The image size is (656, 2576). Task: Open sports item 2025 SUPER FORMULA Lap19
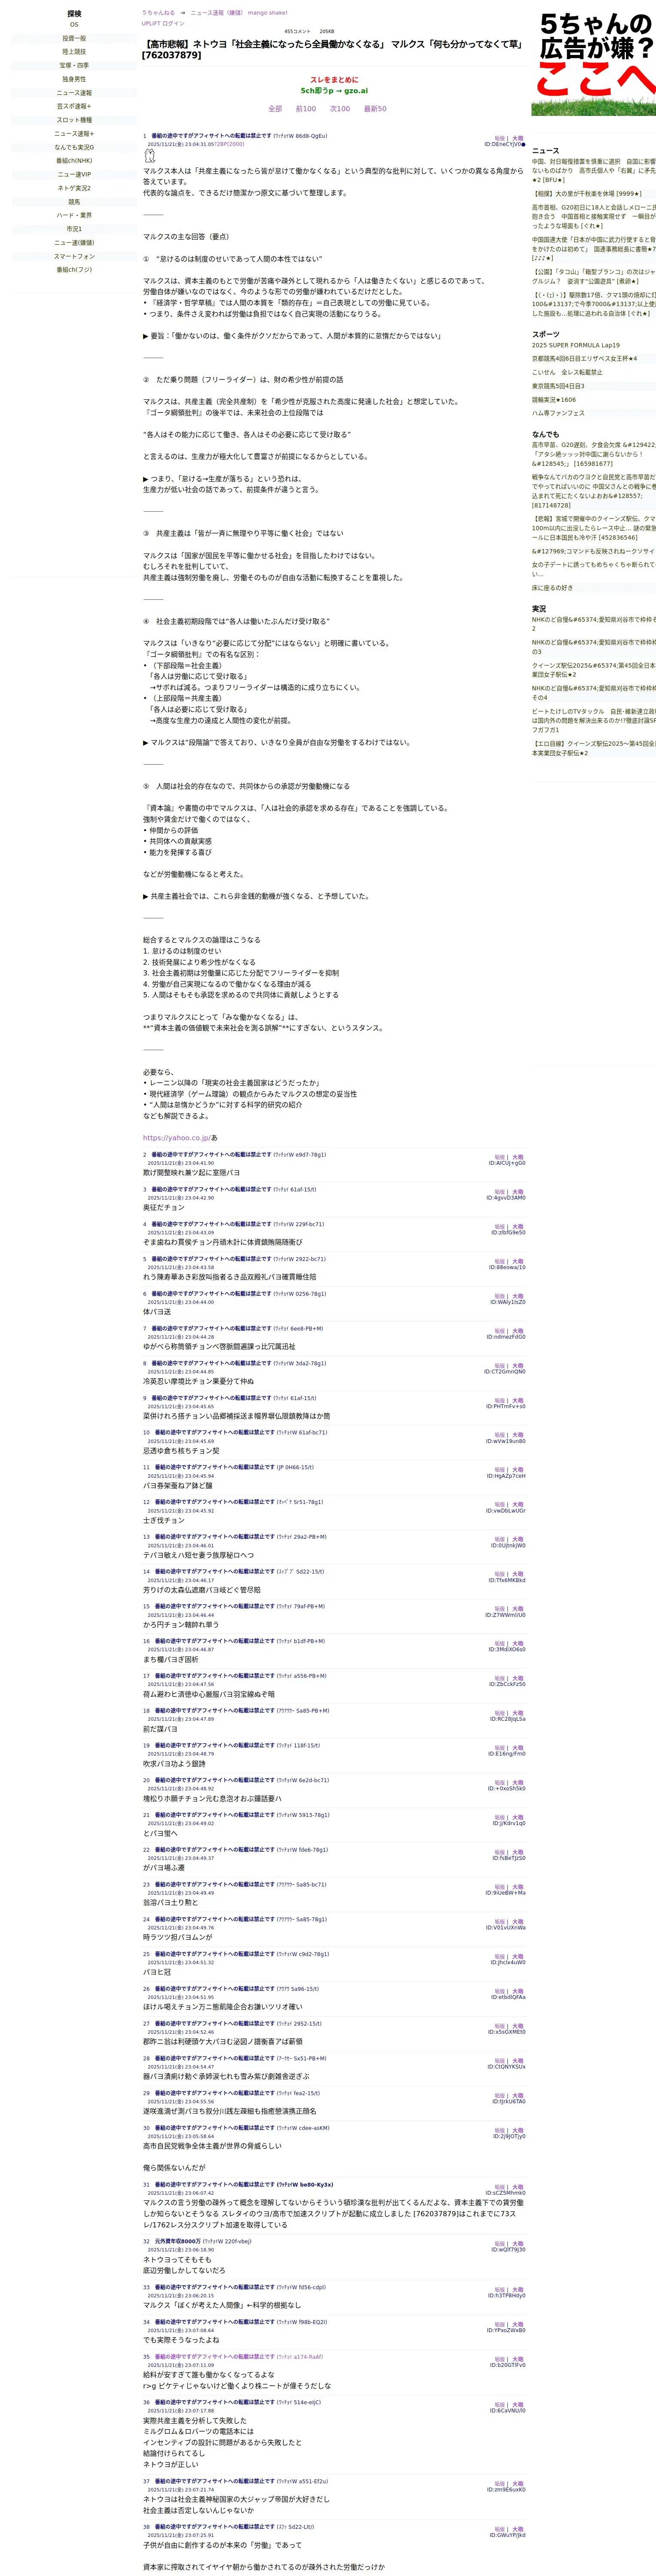[576, 346]
